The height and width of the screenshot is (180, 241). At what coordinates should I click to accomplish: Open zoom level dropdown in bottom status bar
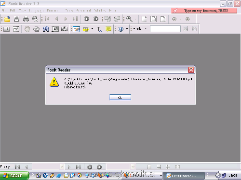click(x=133, y=167)
